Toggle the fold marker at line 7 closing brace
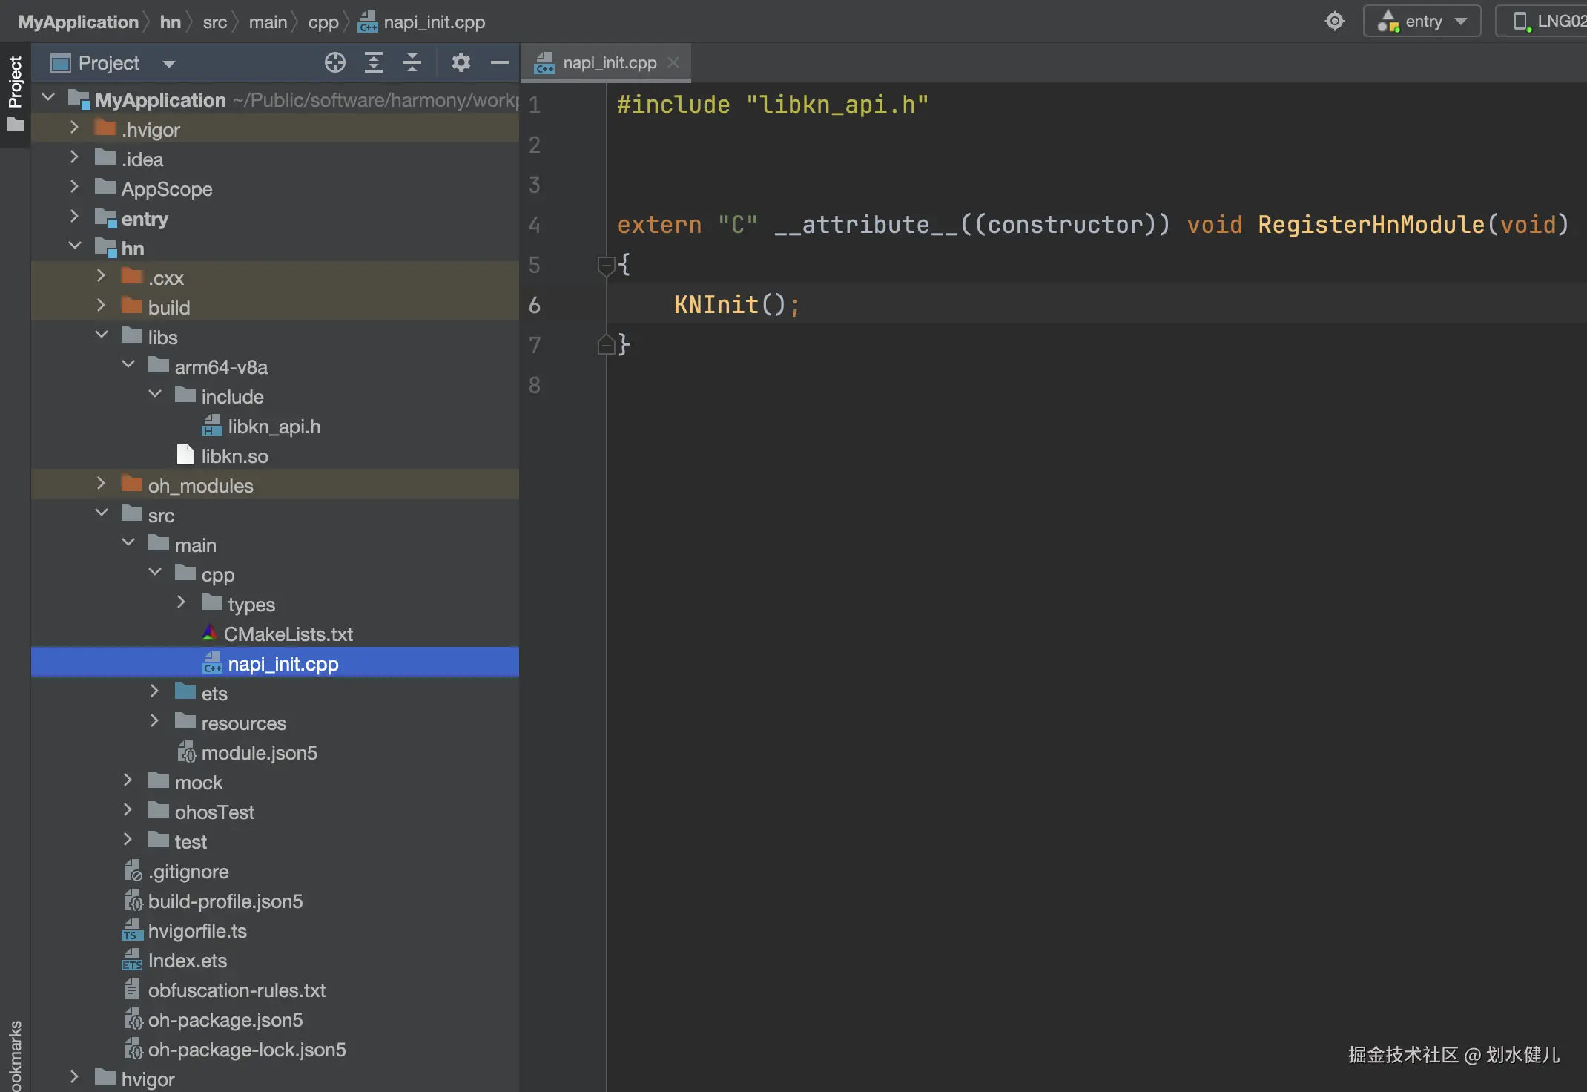This screenshot has height=1092, width=1587. pos(605,345)
